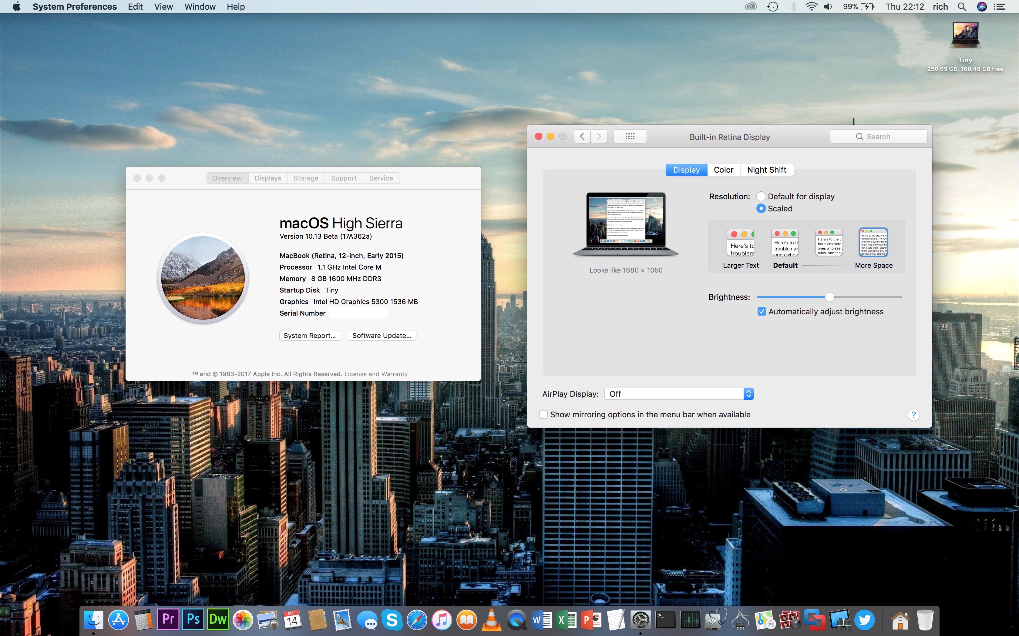Click macOS High Sierra logo image
Screen dimensions: 1019x636
tap(203, 278)
